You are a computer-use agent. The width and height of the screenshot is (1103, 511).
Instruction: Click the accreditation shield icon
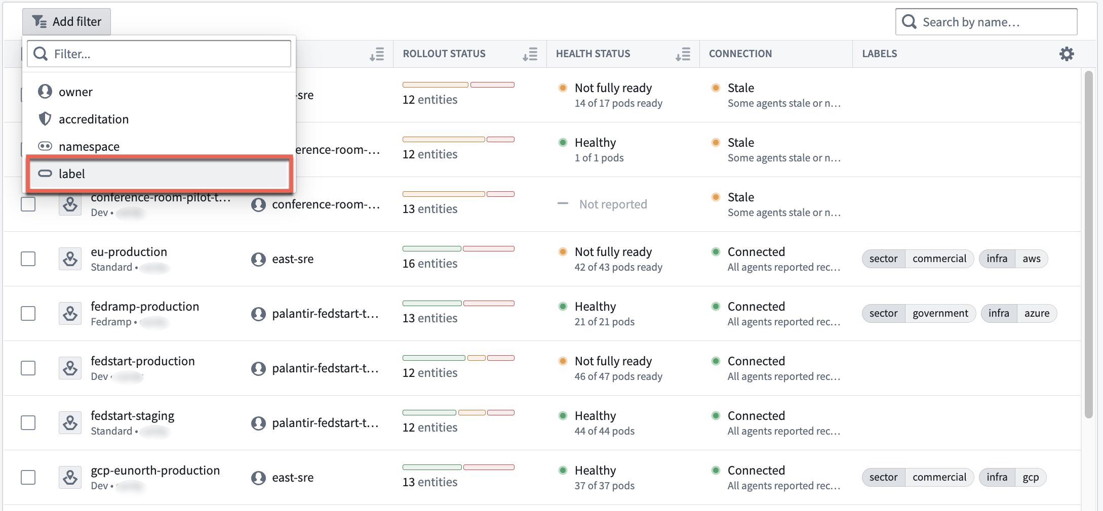[45, 119]
